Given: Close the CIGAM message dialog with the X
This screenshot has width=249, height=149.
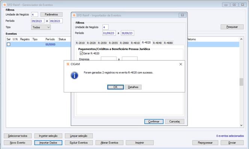Looking at the screenshot, I should coord(181,64).
